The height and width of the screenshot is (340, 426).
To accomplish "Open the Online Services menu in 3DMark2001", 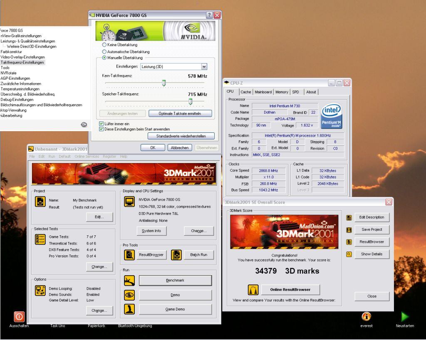I will pyautogui.click(x=87, y=157).
